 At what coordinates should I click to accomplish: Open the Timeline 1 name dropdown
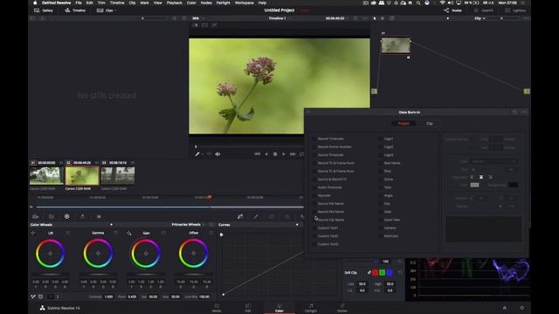point(279,18)
